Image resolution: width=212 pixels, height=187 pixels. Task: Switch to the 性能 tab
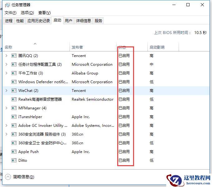point(20,21)
